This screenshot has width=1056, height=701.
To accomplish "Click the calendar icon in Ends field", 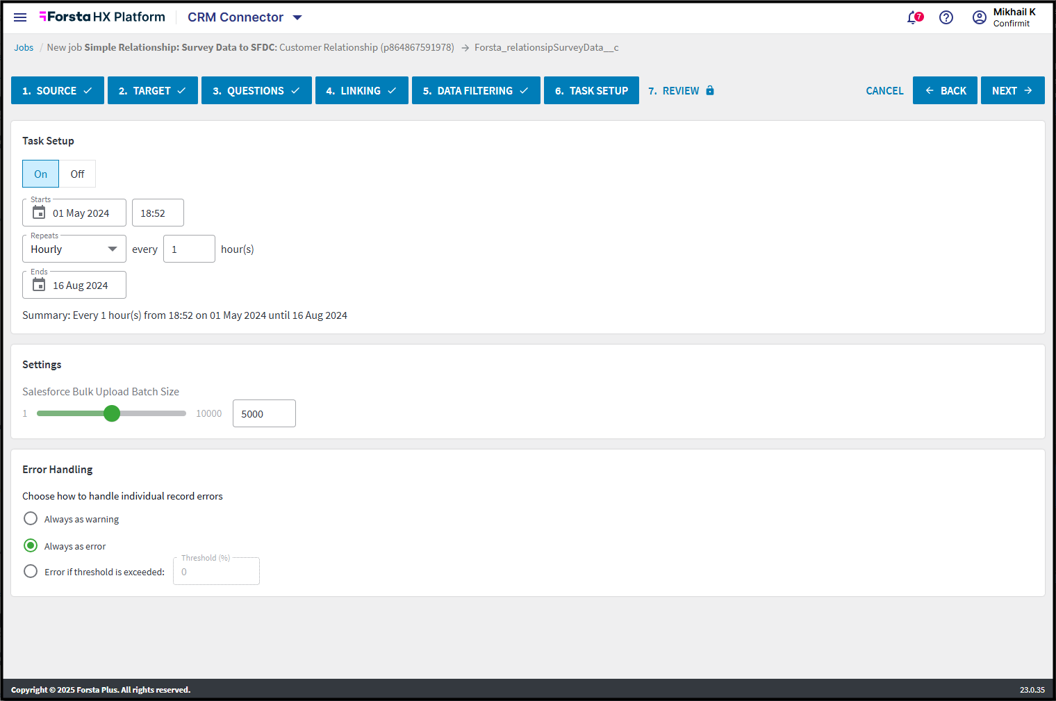I will coord(39,285).
